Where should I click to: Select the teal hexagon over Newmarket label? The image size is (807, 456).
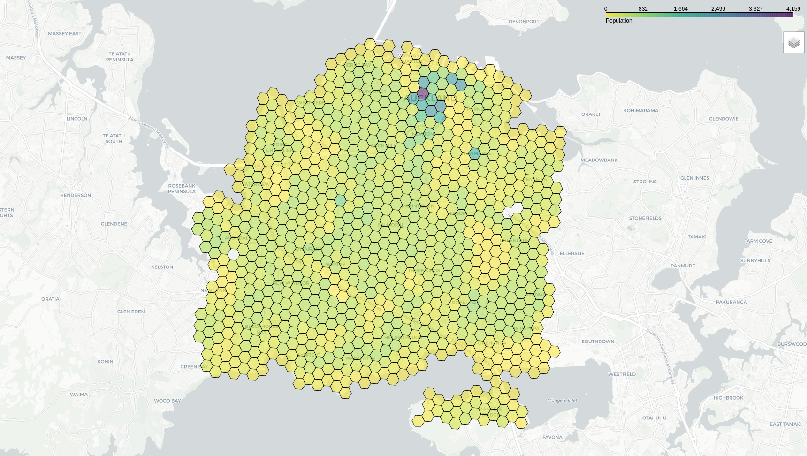tap(475, 153)
